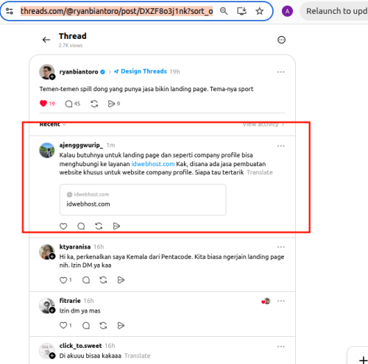
Task: Click the browser address bar URL
Action: tap(116, 11)
